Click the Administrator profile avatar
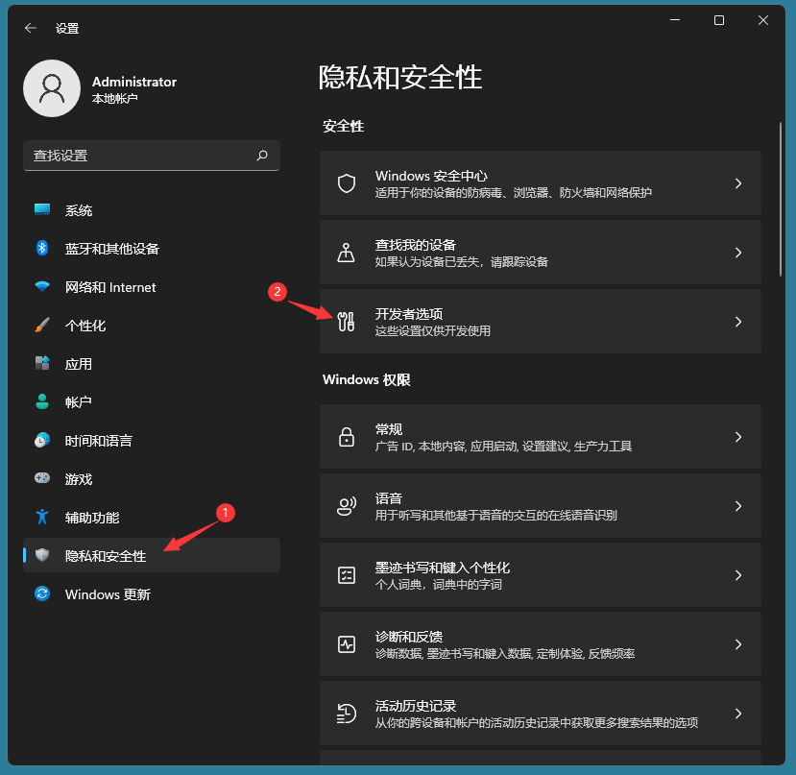This screenshot has height=775, width=796. click(52, 88)
